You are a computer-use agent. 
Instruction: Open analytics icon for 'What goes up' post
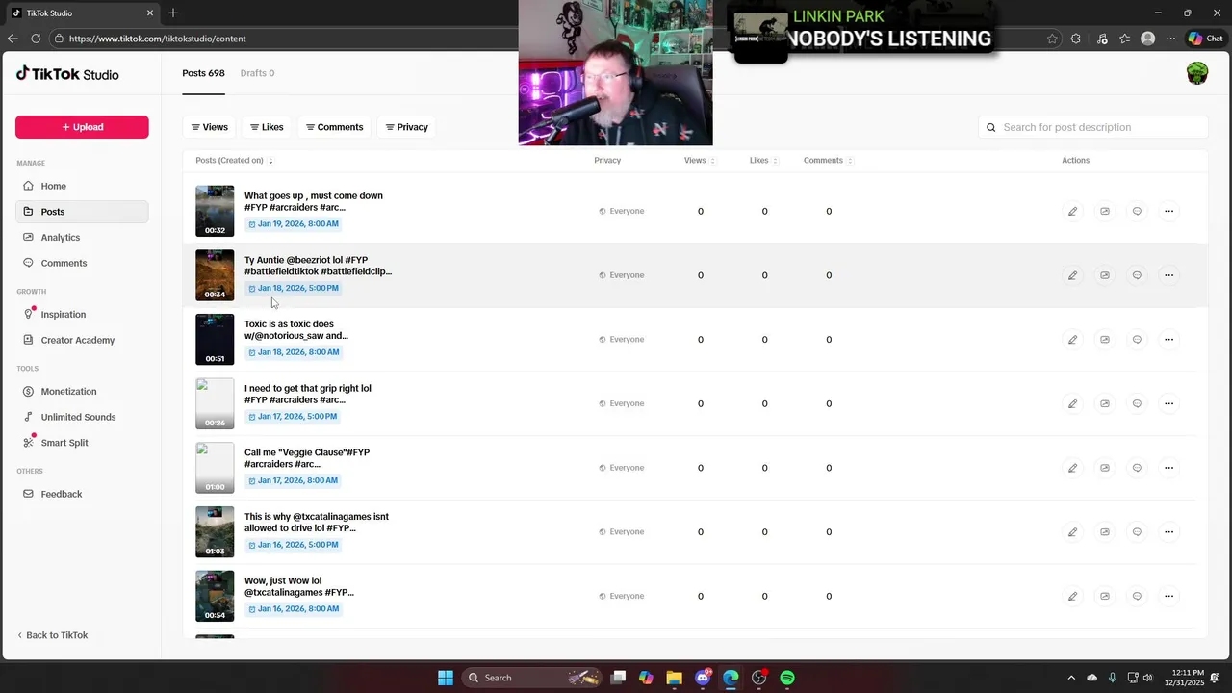[1105, 211]
